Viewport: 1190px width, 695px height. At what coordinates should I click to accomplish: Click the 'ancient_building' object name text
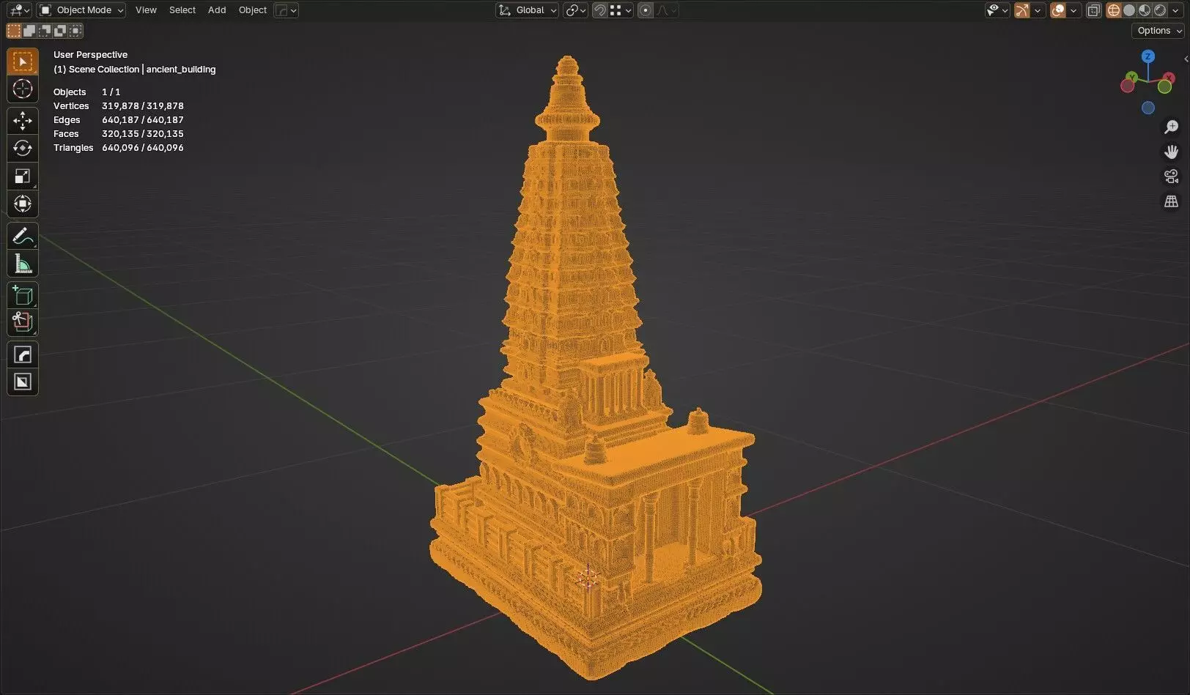181,70
